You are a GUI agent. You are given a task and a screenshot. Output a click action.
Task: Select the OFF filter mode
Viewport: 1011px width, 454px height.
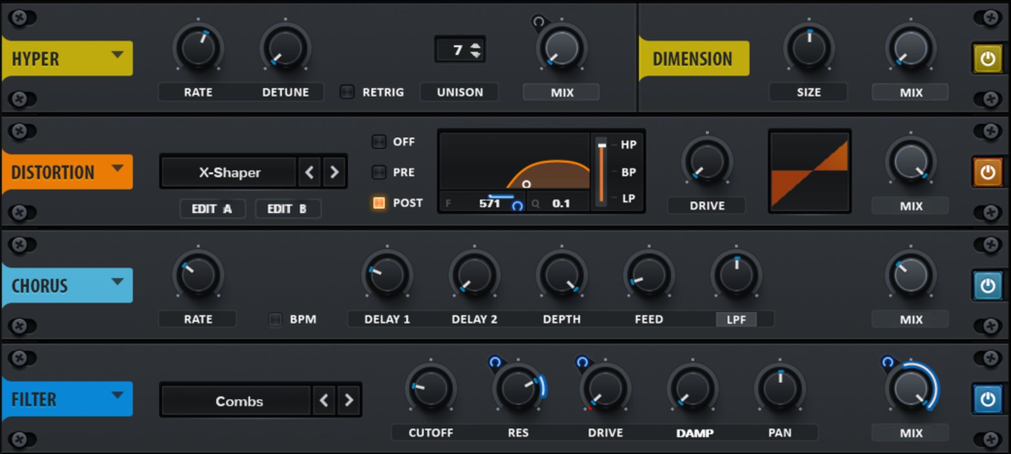click(x=379, y=142)
